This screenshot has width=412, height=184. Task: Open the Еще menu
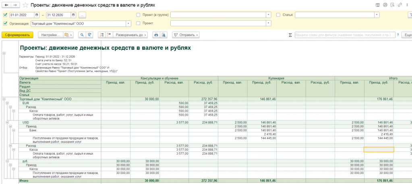point(407,35)
